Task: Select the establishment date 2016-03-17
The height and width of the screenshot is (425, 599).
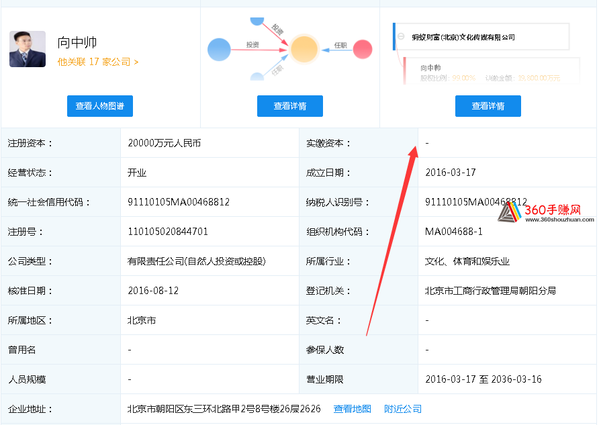Action: [x=451, y=173]
